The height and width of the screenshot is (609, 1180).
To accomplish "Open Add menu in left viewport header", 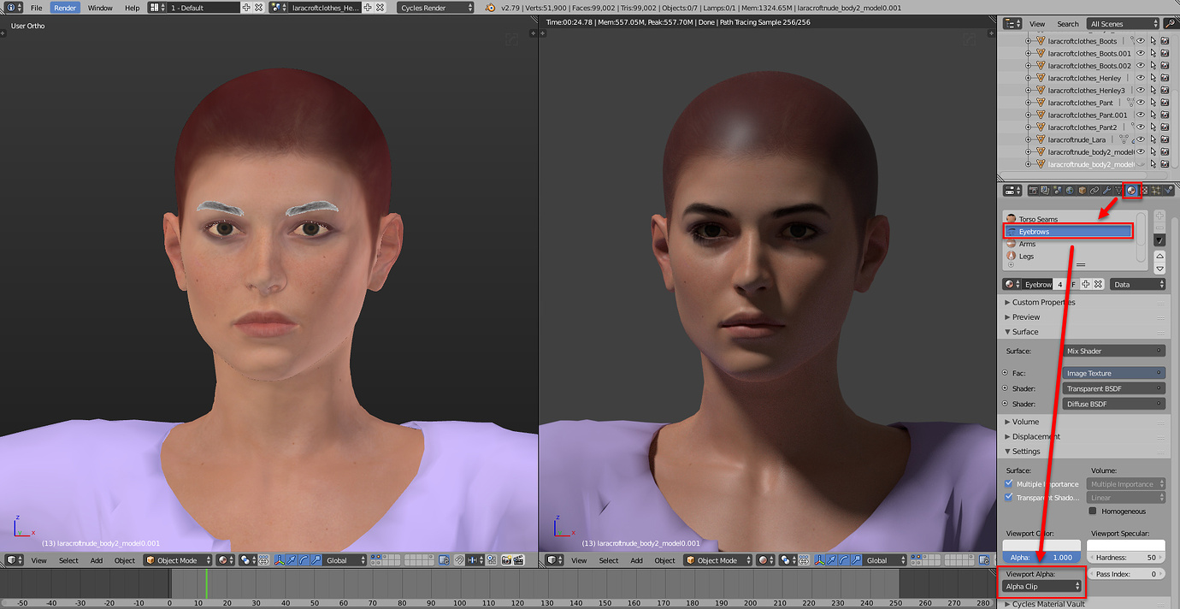I will tap(97, 560).
